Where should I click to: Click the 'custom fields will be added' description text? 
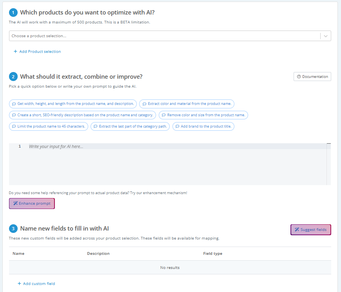pyautogui.click(x=114, y=238)
